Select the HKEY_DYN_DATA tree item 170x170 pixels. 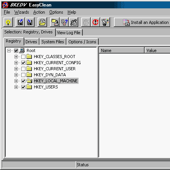tap(50, 75)
